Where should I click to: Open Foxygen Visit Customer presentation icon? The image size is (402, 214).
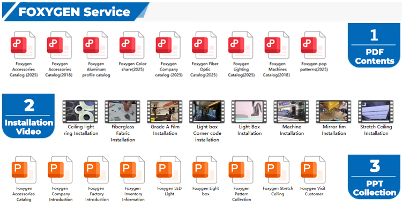click(x=314, y=170)
